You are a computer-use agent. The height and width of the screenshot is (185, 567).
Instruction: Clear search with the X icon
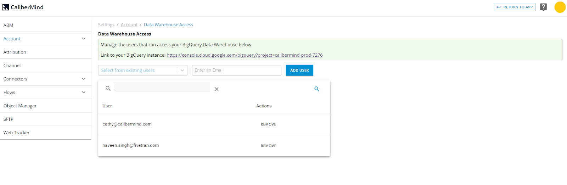coord(217,89)
